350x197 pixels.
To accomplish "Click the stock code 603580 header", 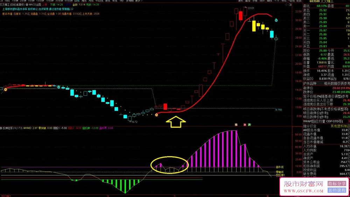I will coord(315,1).
